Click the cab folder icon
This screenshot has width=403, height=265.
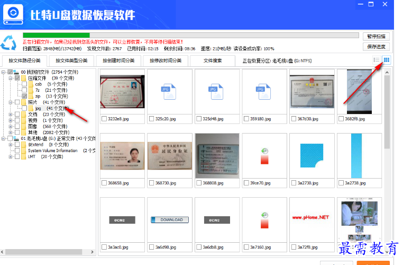pos(31,84)
